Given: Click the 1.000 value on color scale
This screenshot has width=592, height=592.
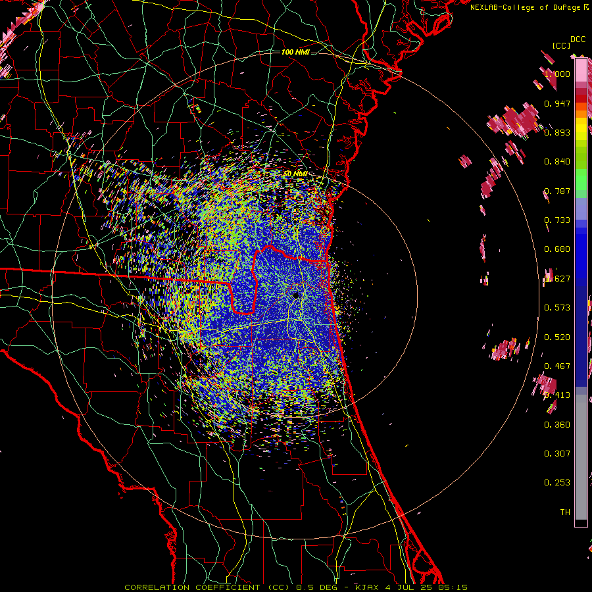Looking at the screenshot, I should coord(557,74).
